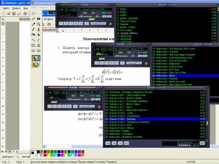This screenshot has width=219, height=164.
Task: Toggle Repeat in the bottom Winamp player
Action: [92, 106]
